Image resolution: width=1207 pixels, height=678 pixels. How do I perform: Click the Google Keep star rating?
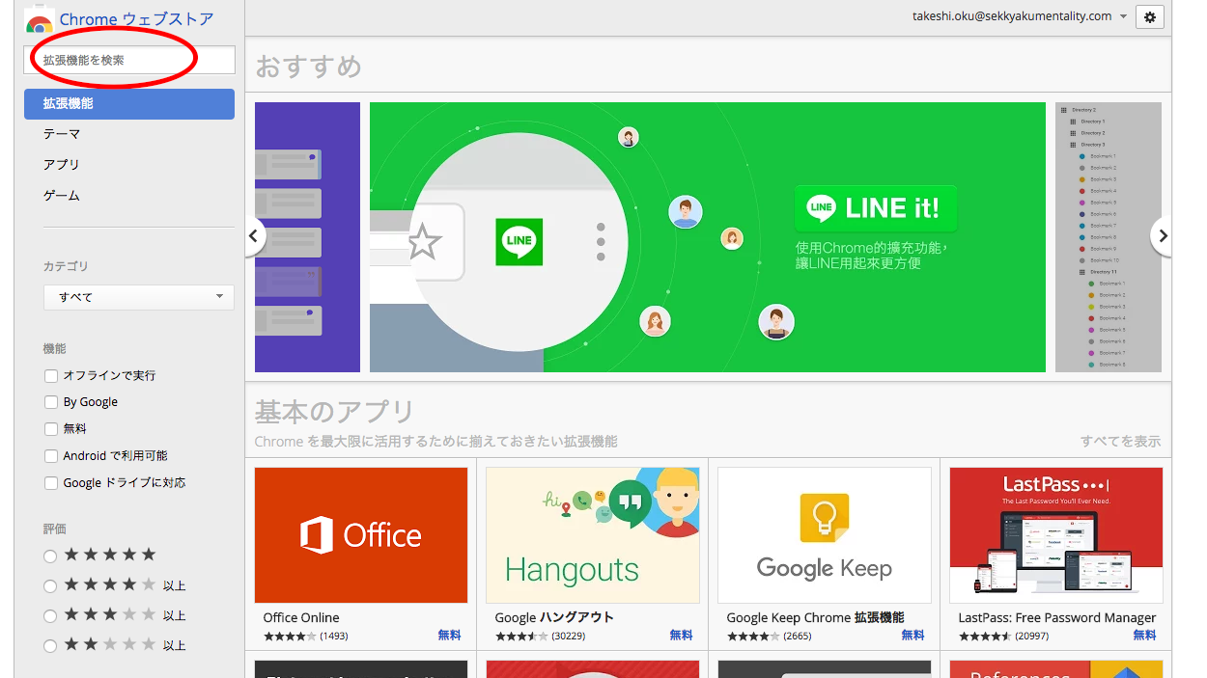coord(753,637)
